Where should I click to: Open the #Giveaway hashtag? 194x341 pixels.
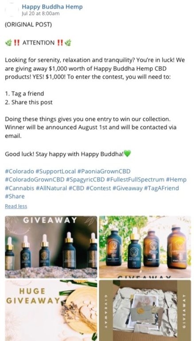128,188
